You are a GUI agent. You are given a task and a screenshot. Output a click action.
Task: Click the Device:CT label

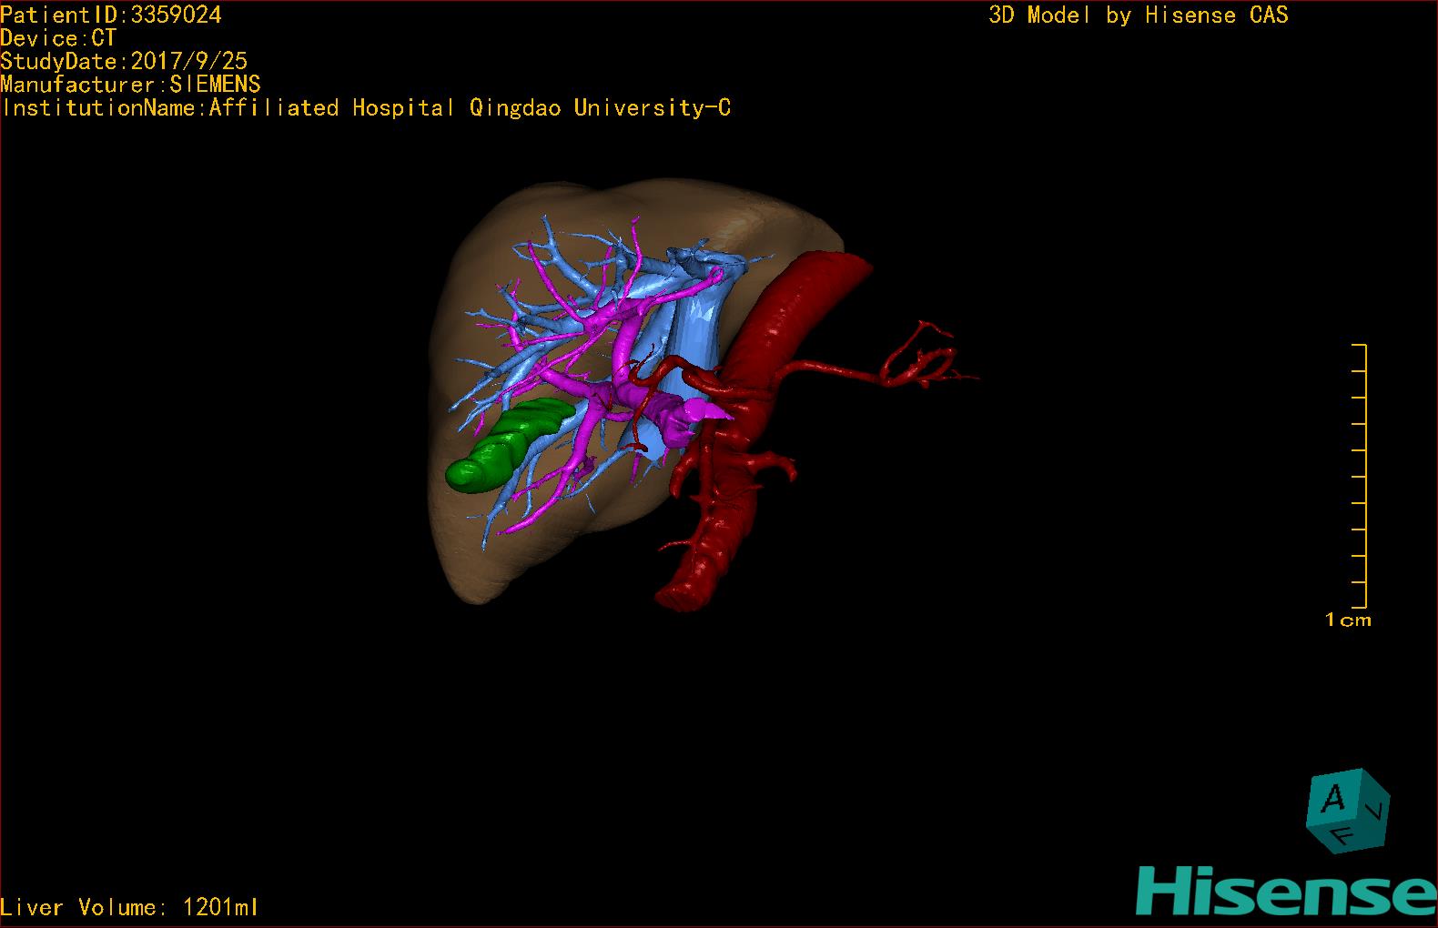coord(58,38)
